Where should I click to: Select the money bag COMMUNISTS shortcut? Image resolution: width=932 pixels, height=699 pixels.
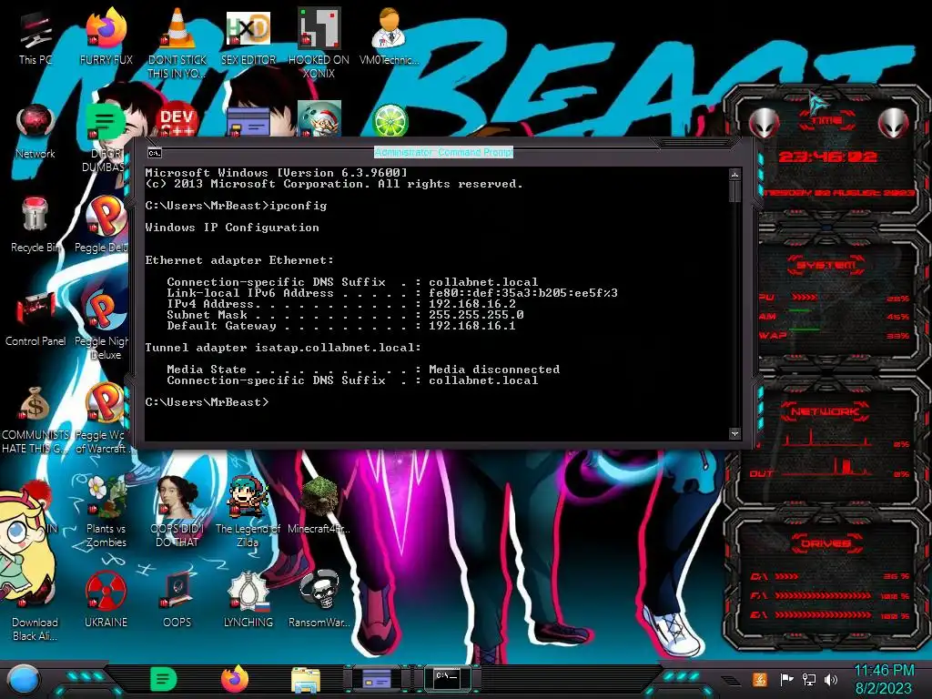coord(35,420)
